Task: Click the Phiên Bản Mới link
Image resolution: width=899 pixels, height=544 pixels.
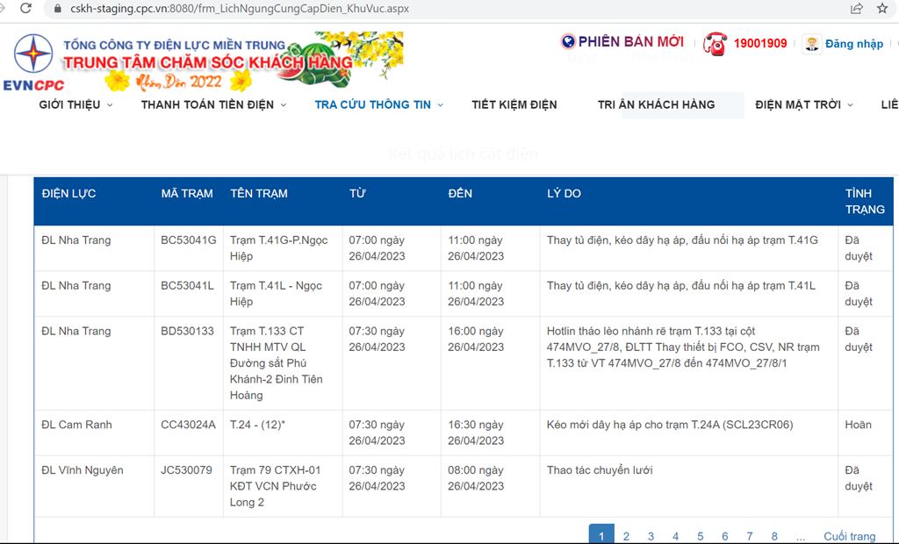Action: (630, 42)
